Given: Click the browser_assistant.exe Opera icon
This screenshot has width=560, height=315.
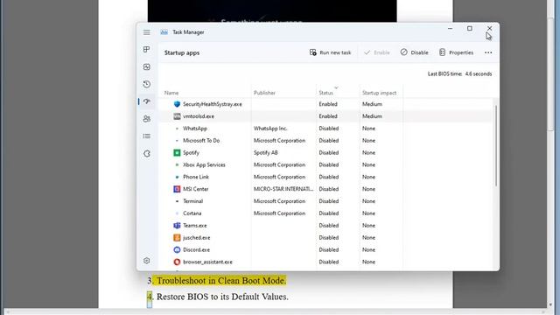Looking at the screenshot, I should (177, 262).
